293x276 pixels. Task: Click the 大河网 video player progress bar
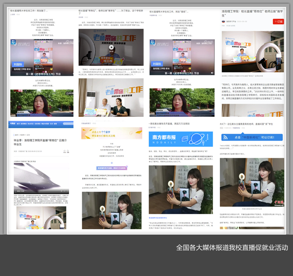41,191
